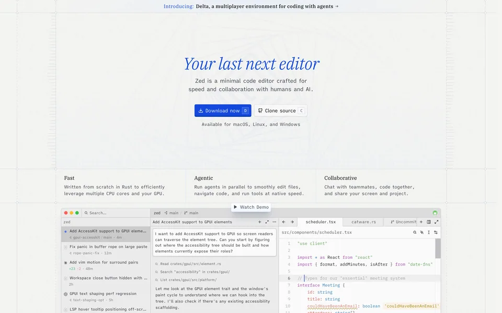The height and width of the screenshot is (313, 502).
Task: Click the main worktree label in title bar
Action: coord(172,213)
